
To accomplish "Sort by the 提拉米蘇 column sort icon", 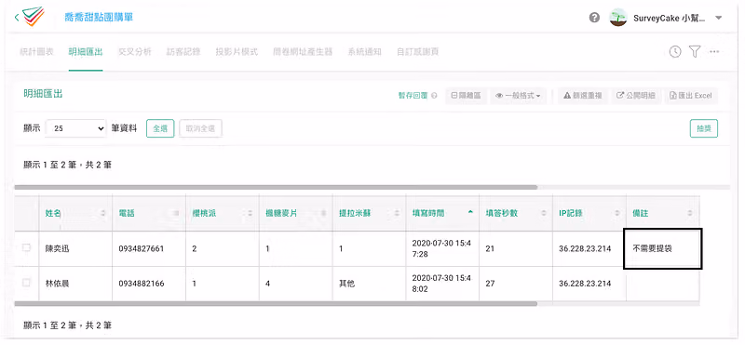I will 397,214.
